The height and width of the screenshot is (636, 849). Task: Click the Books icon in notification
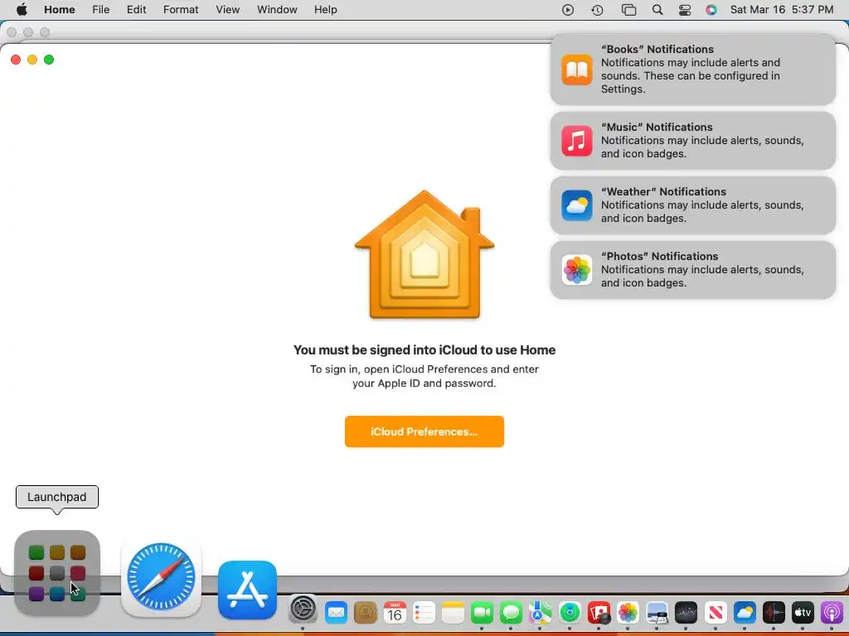[577, 70]
